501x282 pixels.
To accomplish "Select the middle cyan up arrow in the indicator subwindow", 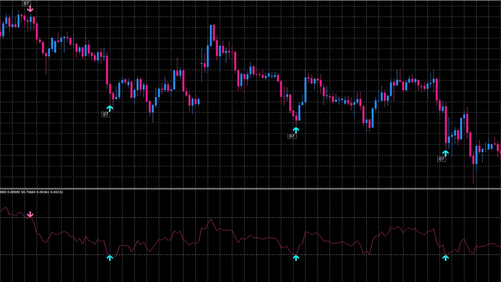I will [296, 258].
